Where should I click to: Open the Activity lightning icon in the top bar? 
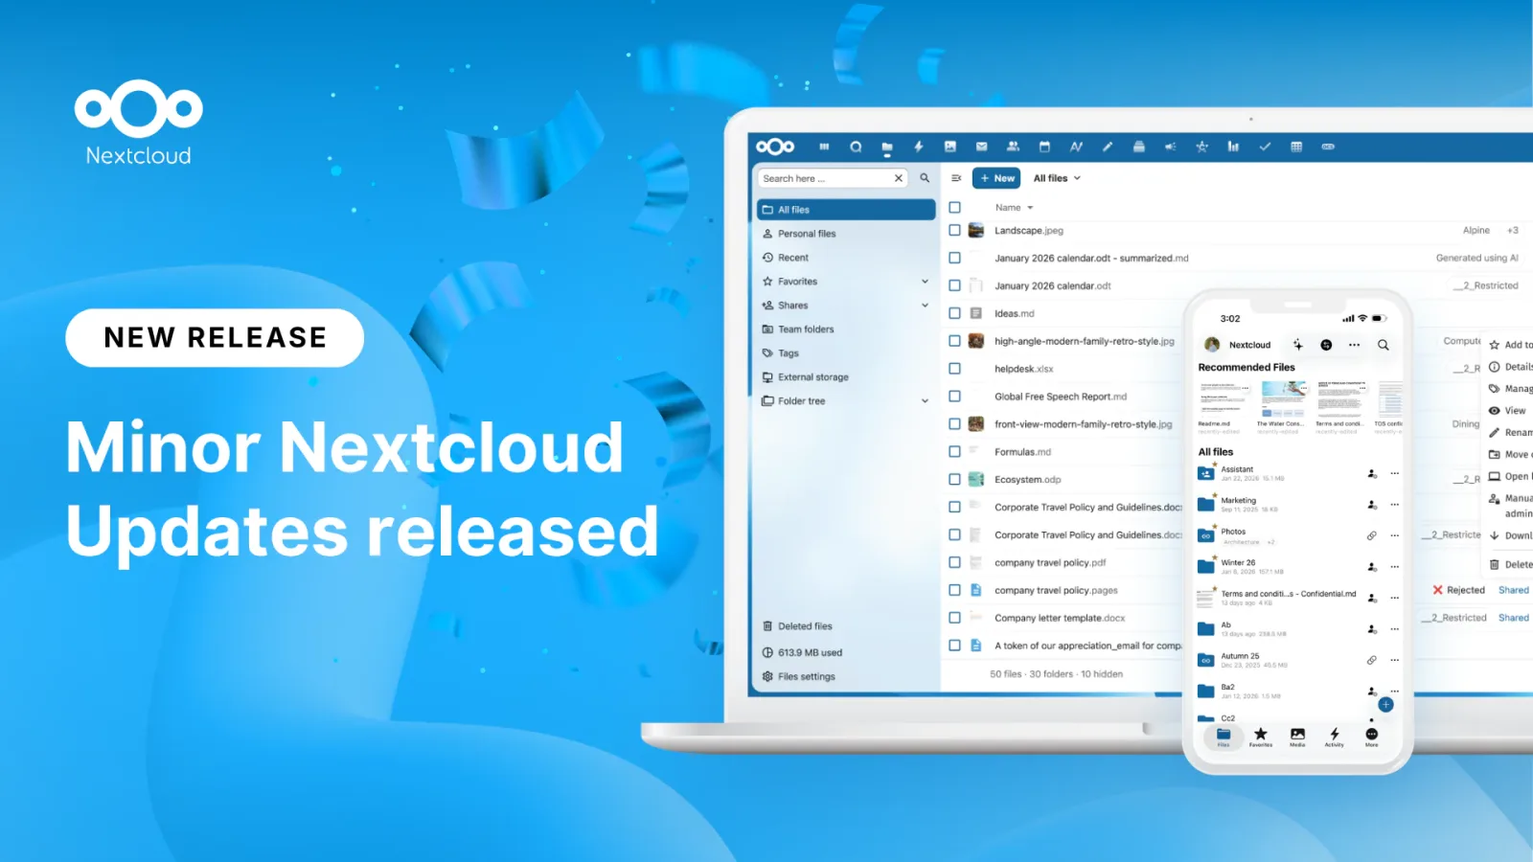coord(919,147)
